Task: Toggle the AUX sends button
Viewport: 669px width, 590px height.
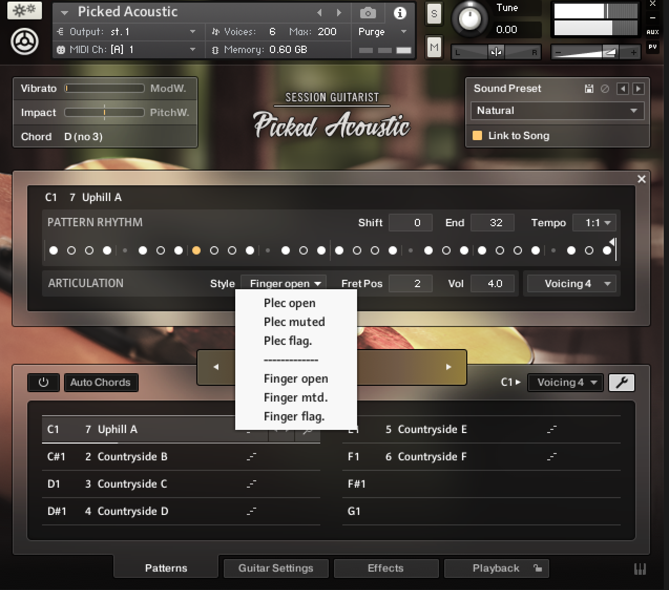Action: point(652,32)
